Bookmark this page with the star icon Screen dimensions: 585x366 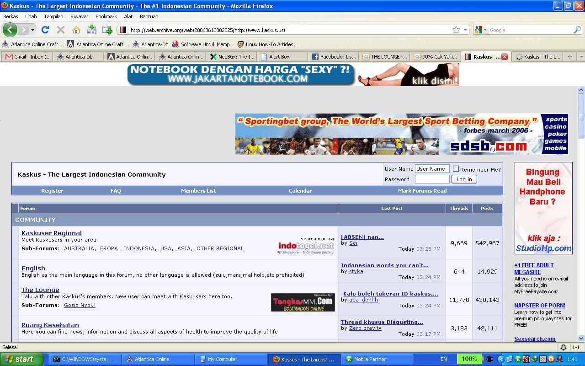[x=456, y=30]
